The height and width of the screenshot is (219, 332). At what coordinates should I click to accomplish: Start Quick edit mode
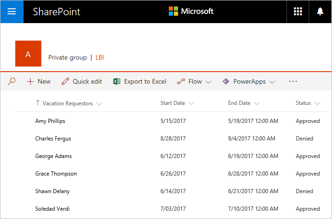82,81
